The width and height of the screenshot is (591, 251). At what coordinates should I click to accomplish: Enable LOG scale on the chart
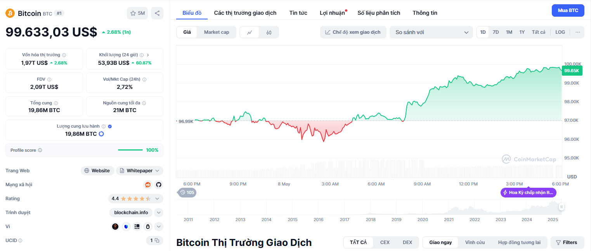[x=560, y=32]
